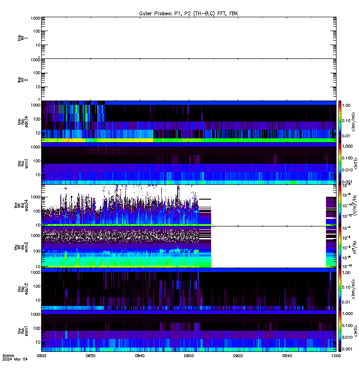Click the y-axis 1000 tick of thc eac34 panel
Viewport: 359px width, 383px height.
tap(35, 197)
